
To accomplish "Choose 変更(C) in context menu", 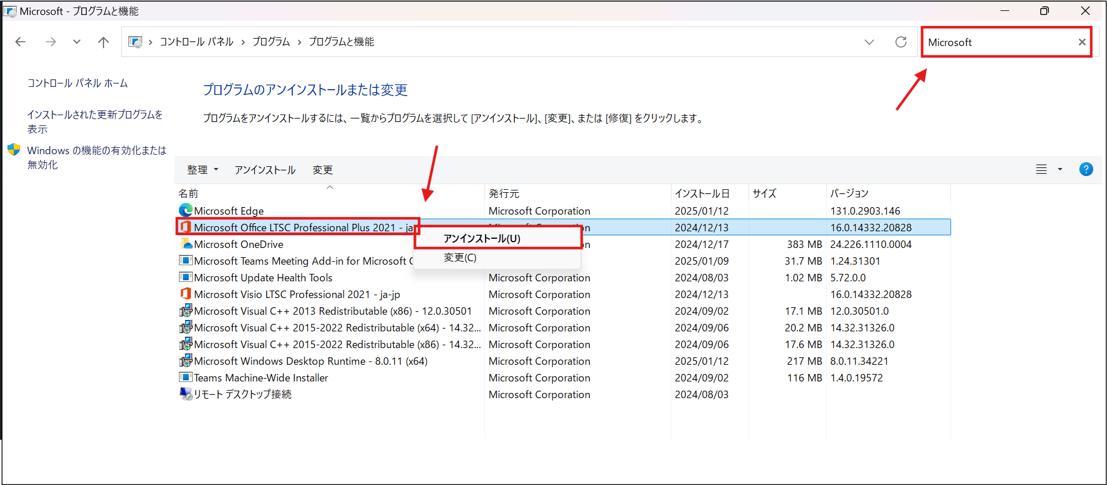I will 497,258.
